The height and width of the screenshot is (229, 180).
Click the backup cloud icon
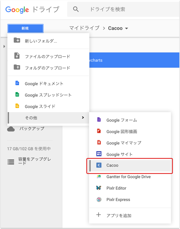click(x=11, y=129)
